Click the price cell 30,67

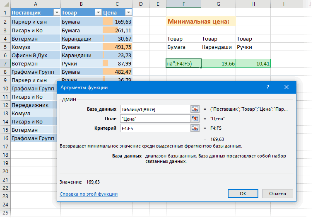click(117, 39)
